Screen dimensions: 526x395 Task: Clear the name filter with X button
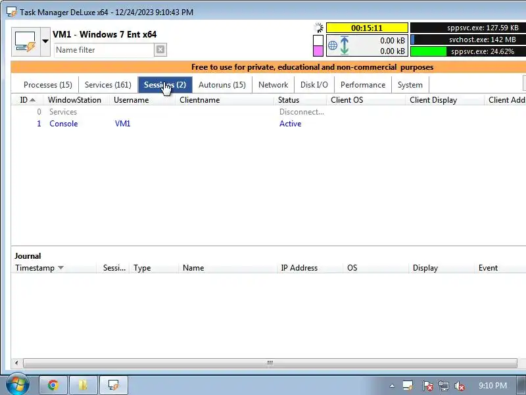160,50
